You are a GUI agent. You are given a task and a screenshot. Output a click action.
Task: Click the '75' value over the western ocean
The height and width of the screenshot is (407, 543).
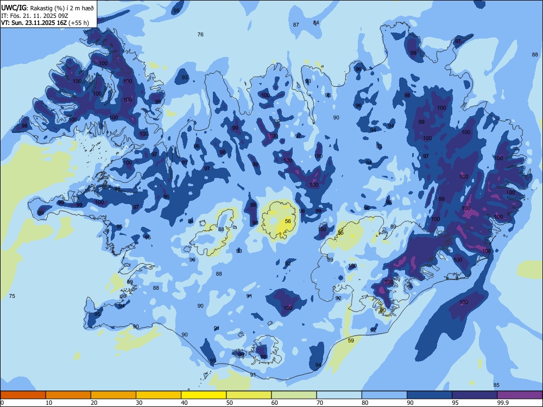point(12,296)
